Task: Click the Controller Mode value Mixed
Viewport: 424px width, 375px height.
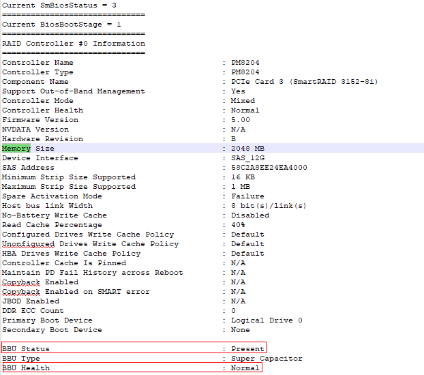Action: 243,101
